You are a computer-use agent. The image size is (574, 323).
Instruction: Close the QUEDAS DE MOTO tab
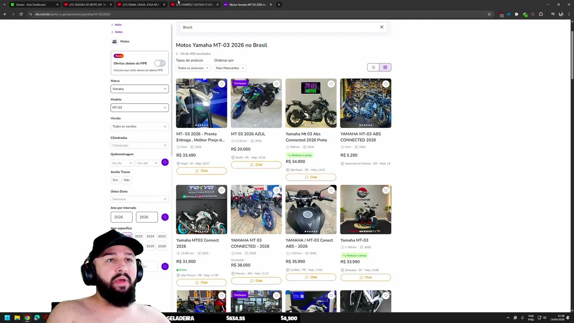(111, 4)
